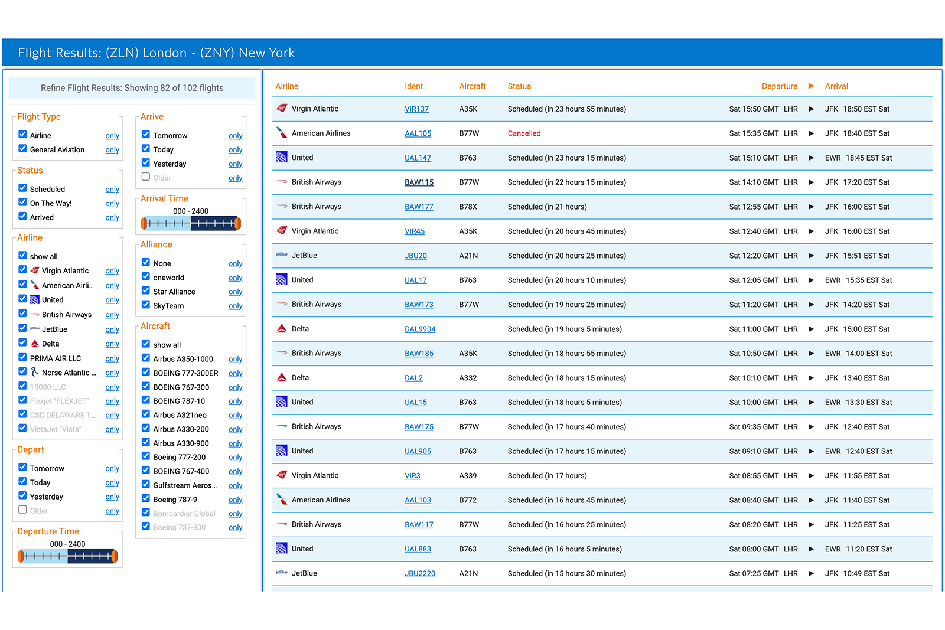Viewport: 945px width, 630px height.
Task: Open flight details for BAW115
Action: (x=419, y=182)
